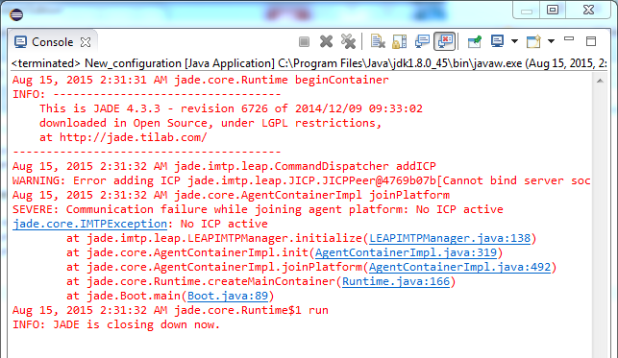Click 'jade.imtp.leap.CommandDispatcher addICP' line
This screenshot has height=358, width=618.
224,166
